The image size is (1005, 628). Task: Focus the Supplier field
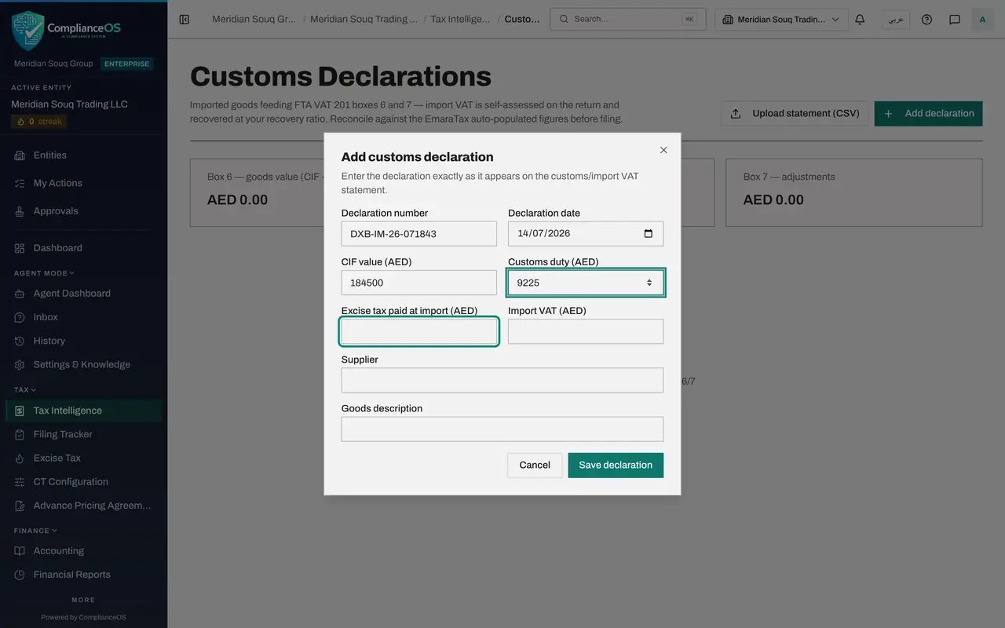502,380
